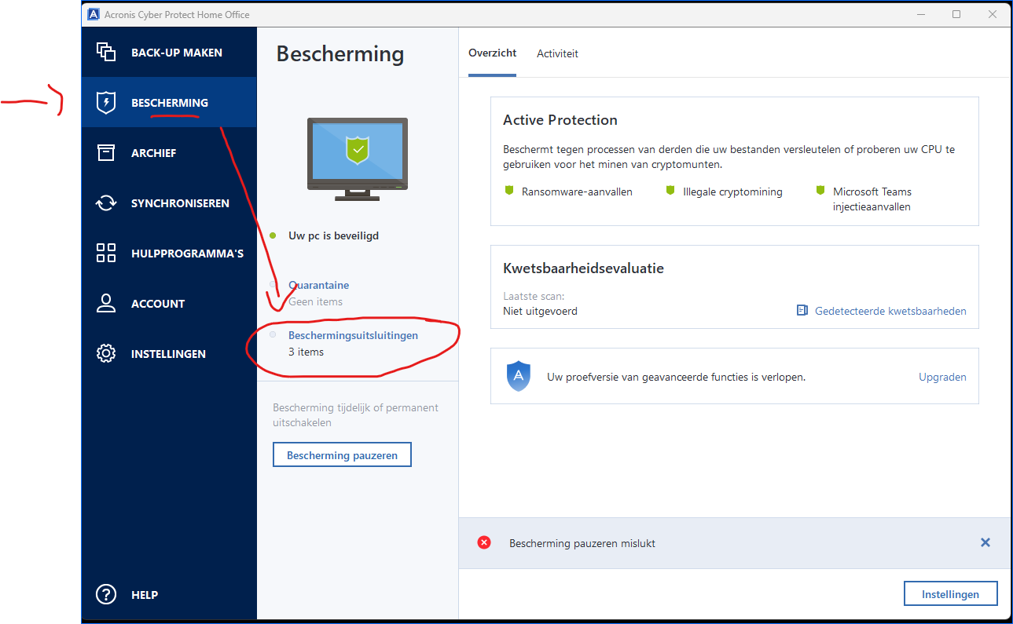
Task: Open the Archief box icon
Action: point(106,153)
